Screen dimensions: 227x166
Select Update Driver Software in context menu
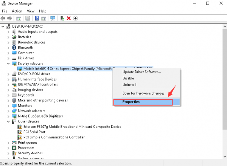pyautogui.click(x=141, y=72)
